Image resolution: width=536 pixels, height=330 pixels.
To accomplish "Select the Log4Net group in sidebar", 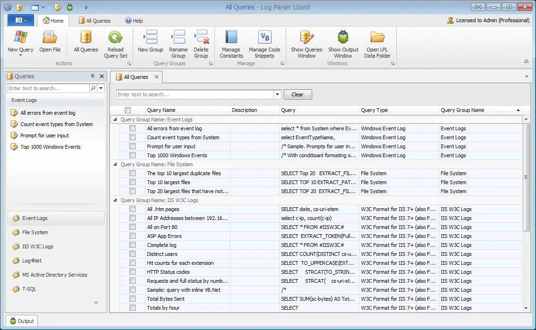I will tap(56, 261).
